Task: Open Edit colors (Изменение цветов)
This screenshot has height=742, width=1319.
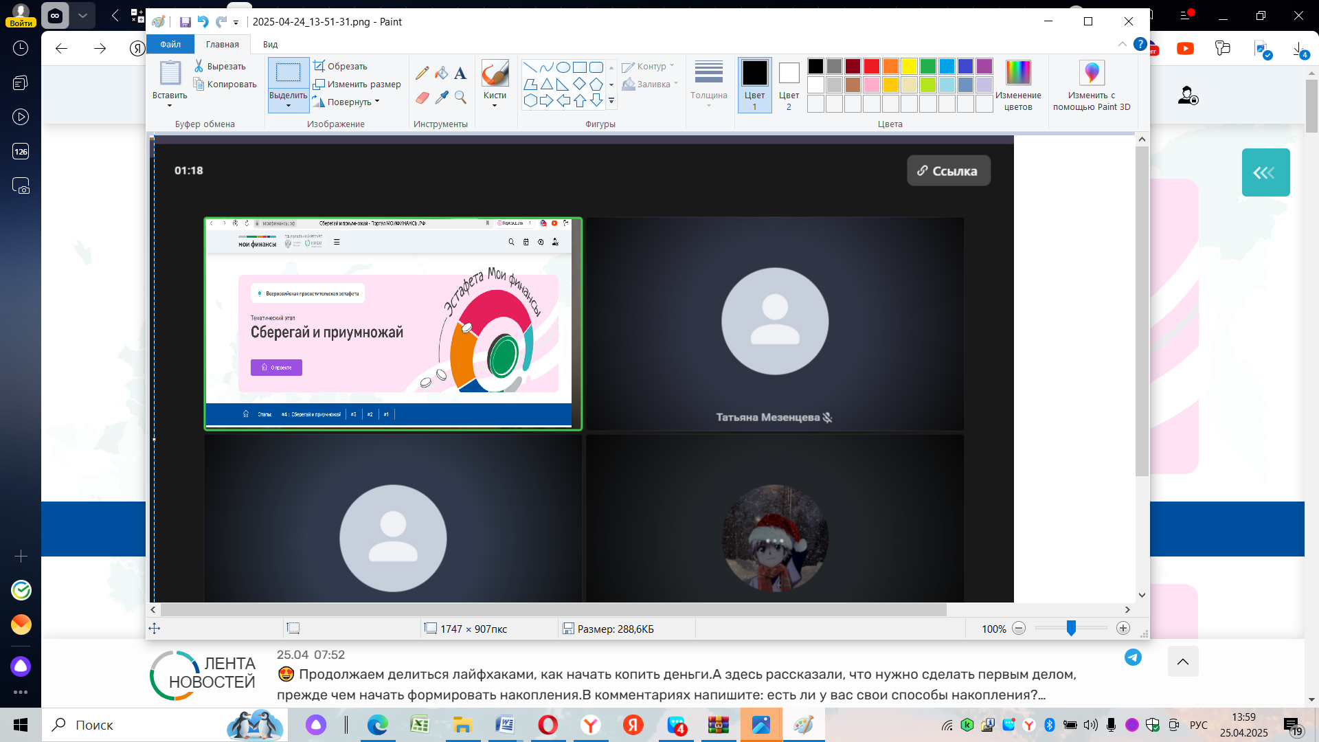Action: pos(1018,85)
